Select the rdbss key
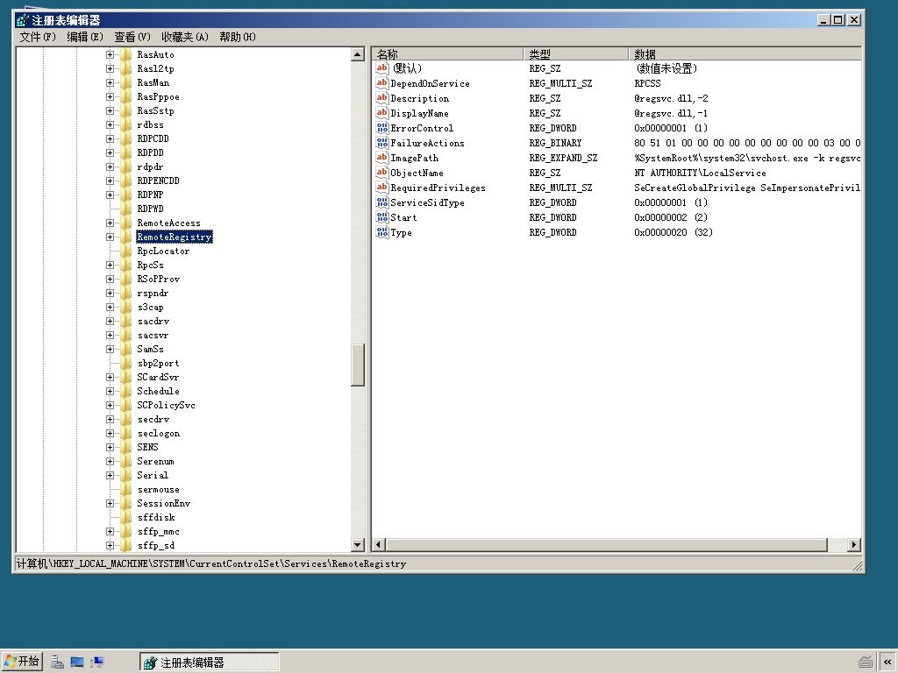 click(x=150, y=124)
